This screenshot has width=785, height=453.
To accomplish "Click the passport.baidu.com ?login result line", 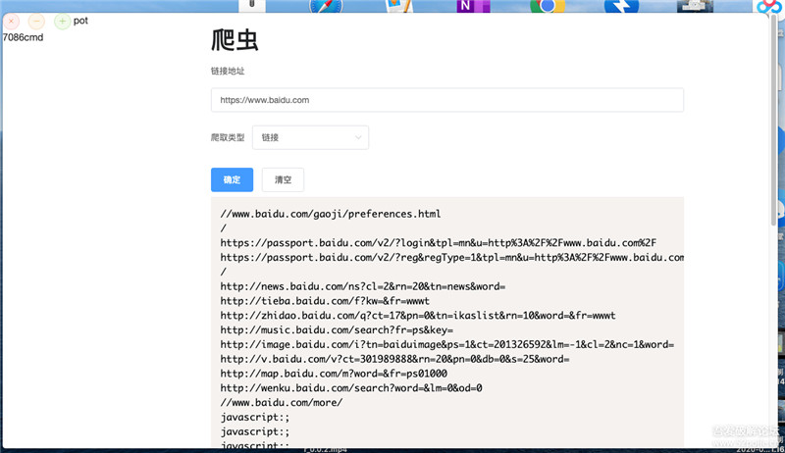I will pyautogui.click(x=438, y=243).
